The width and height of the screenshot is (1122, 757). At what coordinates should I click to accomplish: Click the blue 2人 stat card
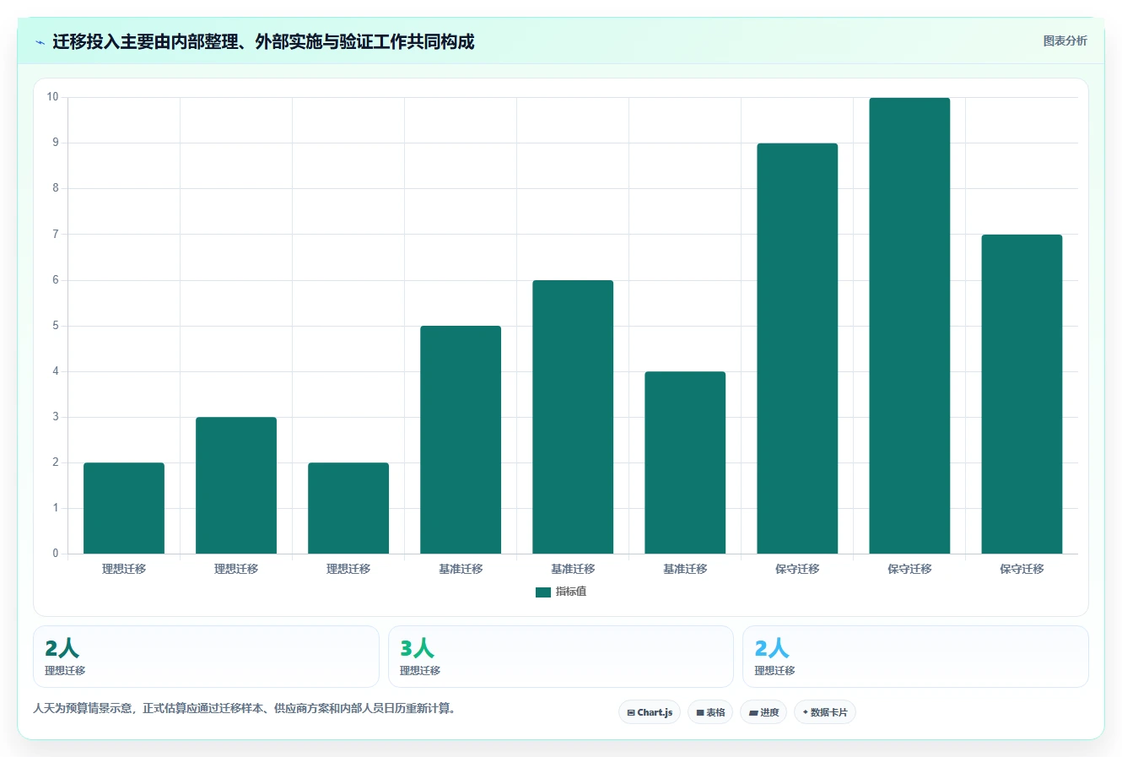coord(915,657)
